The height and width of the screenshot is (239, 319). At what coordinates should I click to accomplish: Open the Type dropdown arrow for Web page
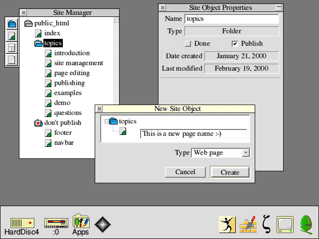pos(246,153)
